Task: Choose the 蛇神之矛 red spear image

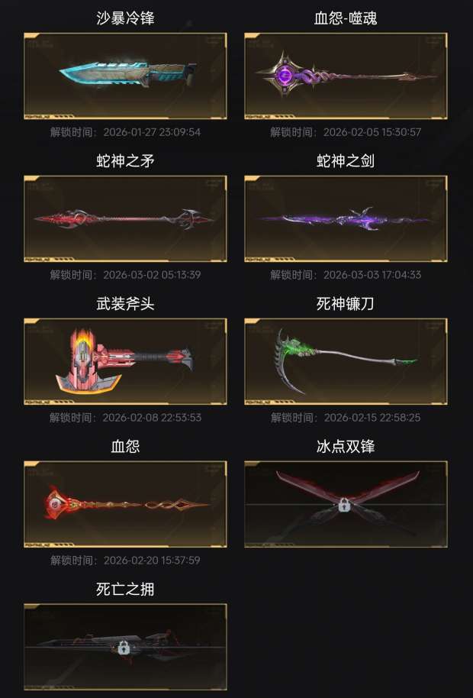Action: [x=125, y=218]
